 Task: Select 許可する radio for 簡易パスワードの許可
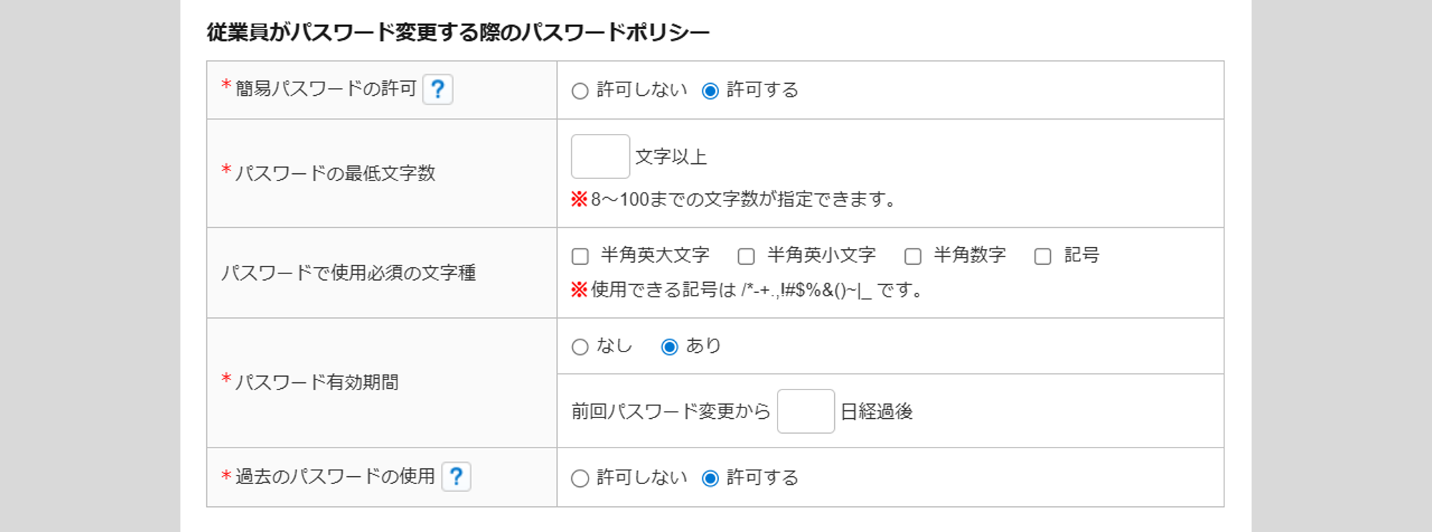710,91
